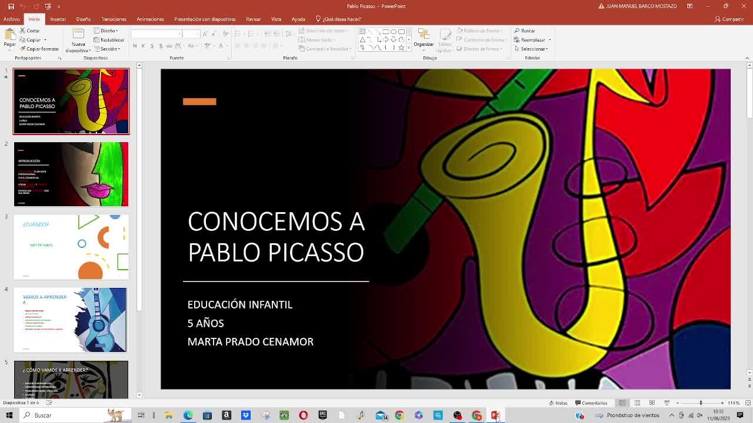Open the Seleccionar dropdown
Image resolution: width=753 pixels, height=423 pixels.
click(x=531, y=49)
